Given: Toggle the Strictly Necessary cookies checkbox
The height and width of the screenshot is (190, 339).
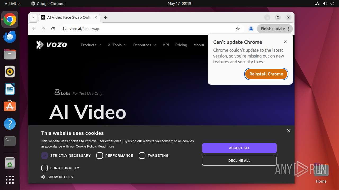Looking at the screenshot, I should pyautogui.click(x=44, y=156).
